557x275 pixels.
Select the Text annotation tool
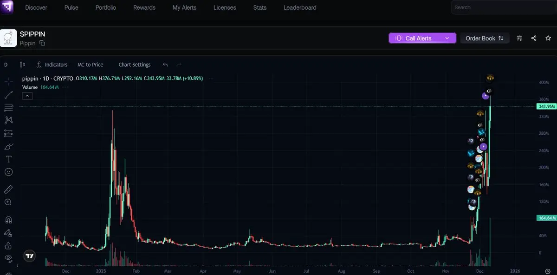click(8, 159)
